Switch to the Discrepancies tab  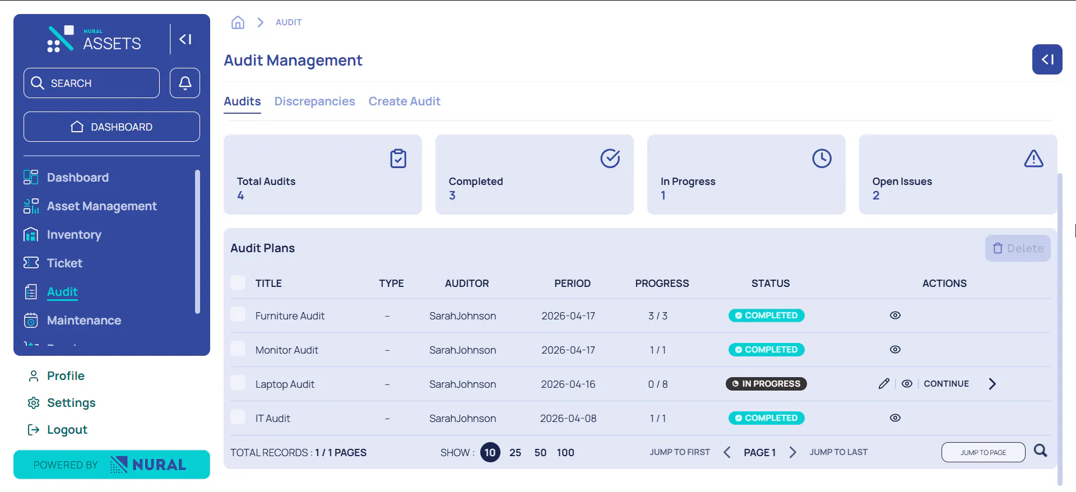tap(314, 101)
